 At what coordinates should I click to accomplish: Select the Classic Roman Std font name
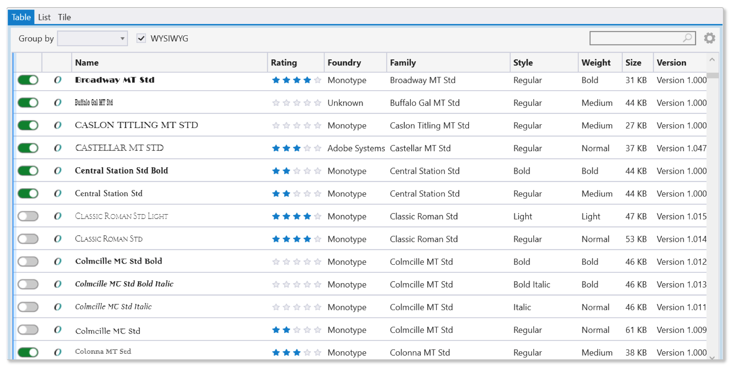click(109, 239)
